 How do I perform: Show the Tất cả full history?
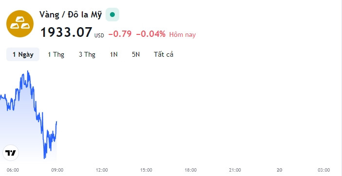point(163,54)
